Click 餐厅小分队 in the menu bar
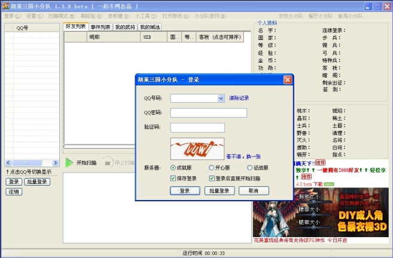This screenshot has width=393, height=258. click(x=321, y=16)
